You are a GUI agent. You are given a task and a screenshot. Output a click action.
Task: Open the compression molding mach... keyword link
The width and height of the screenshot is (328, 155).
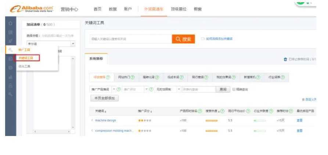(x=114, y=131)
